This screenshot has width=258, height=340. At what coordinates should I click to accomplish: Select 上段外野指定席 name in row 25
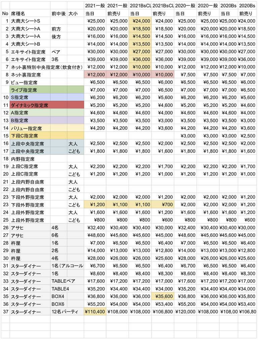30,220
